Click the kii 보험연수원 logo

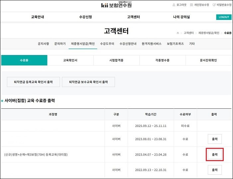pos(116,5)
